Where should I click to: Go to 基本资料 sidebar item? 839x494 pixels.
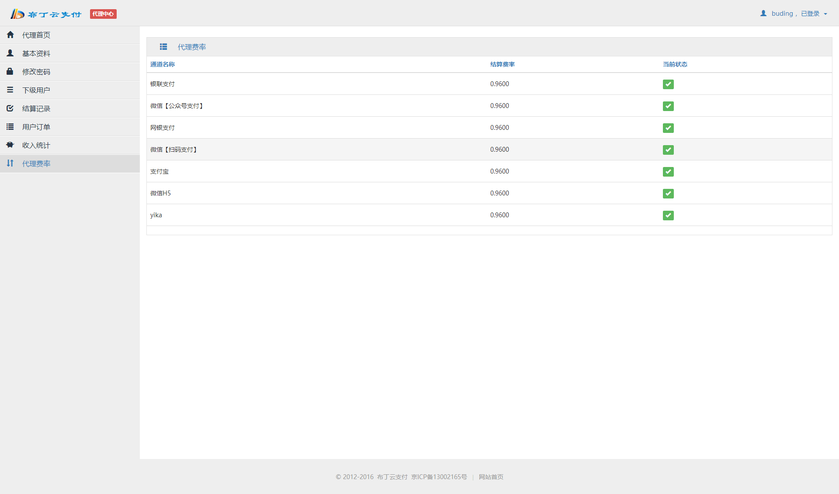(70, 53)
